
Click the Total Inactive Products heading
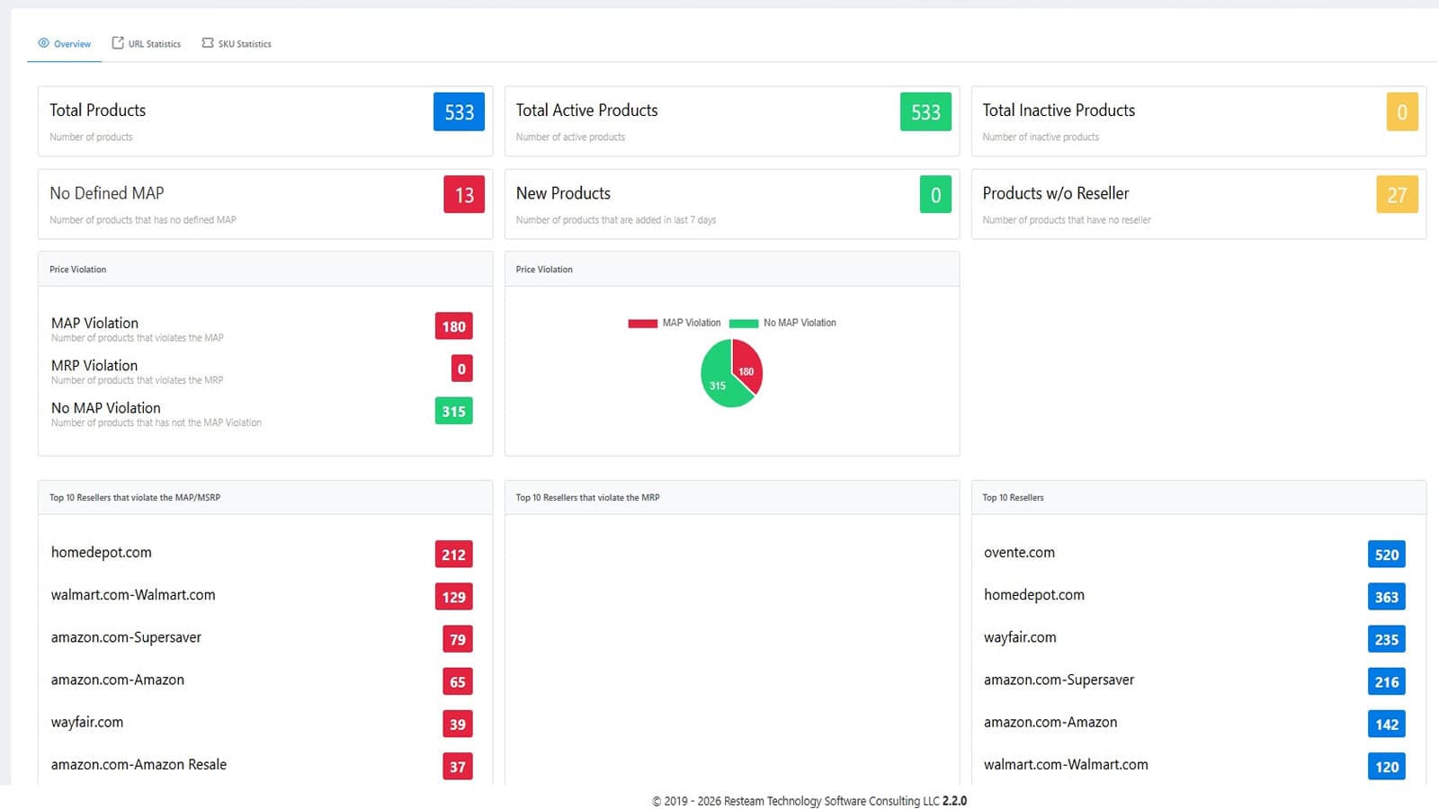(x=1059, y=111)
